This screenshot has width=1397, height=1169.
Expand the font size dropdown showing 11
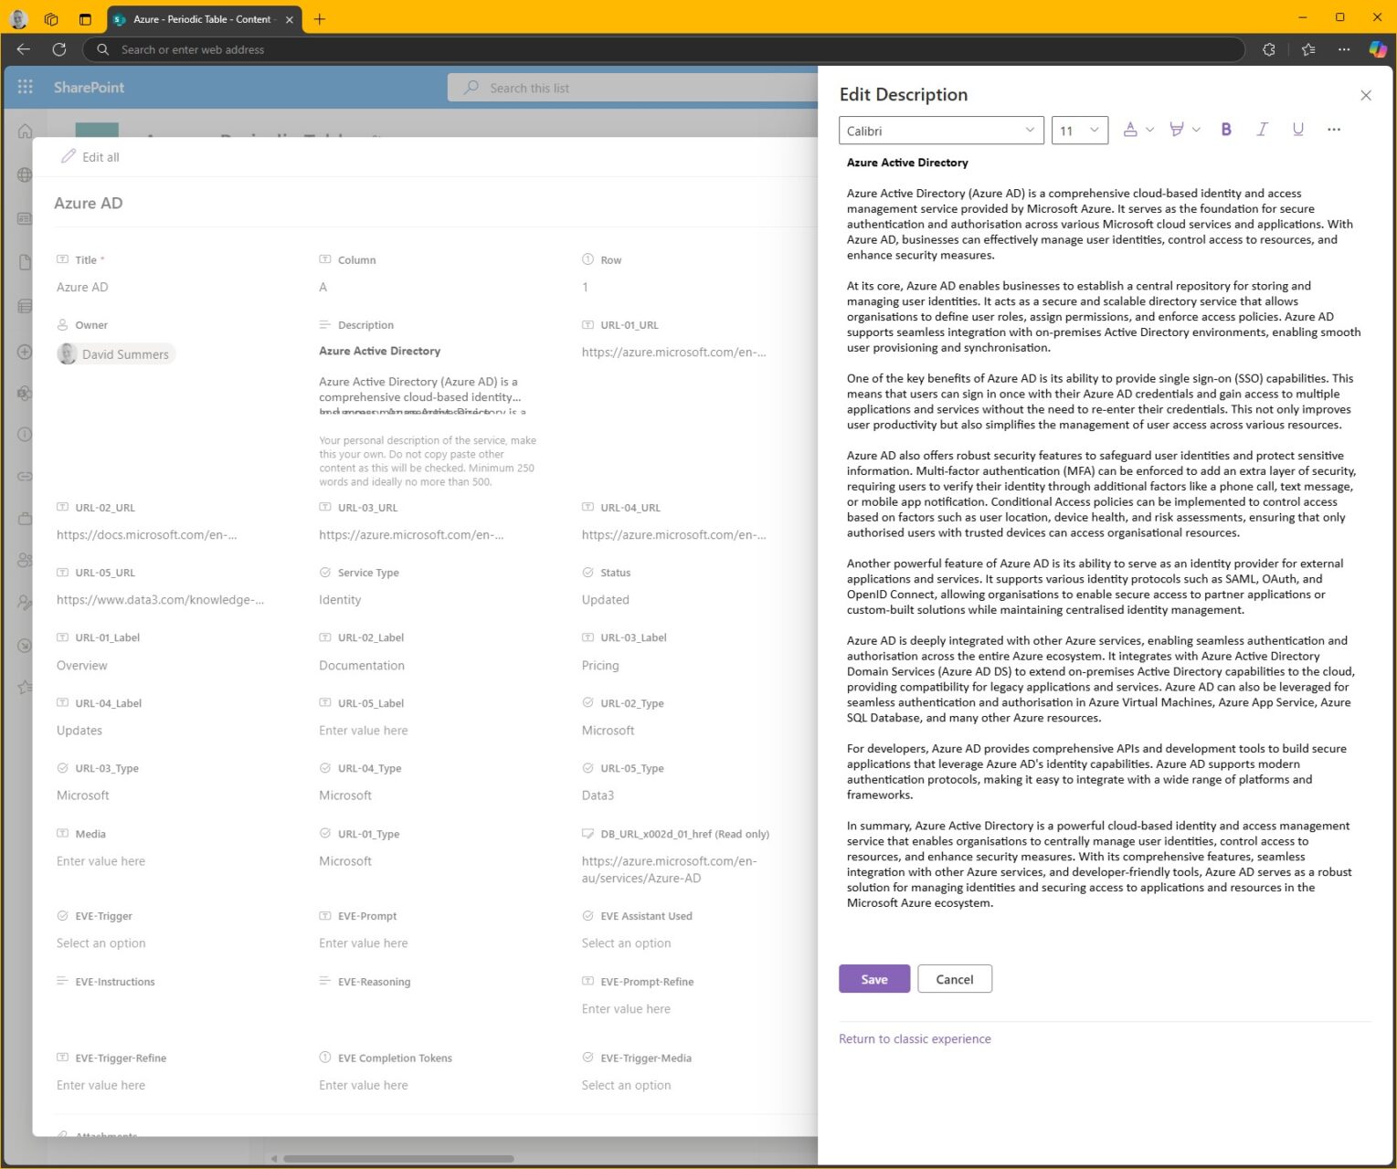(1079, 130)
